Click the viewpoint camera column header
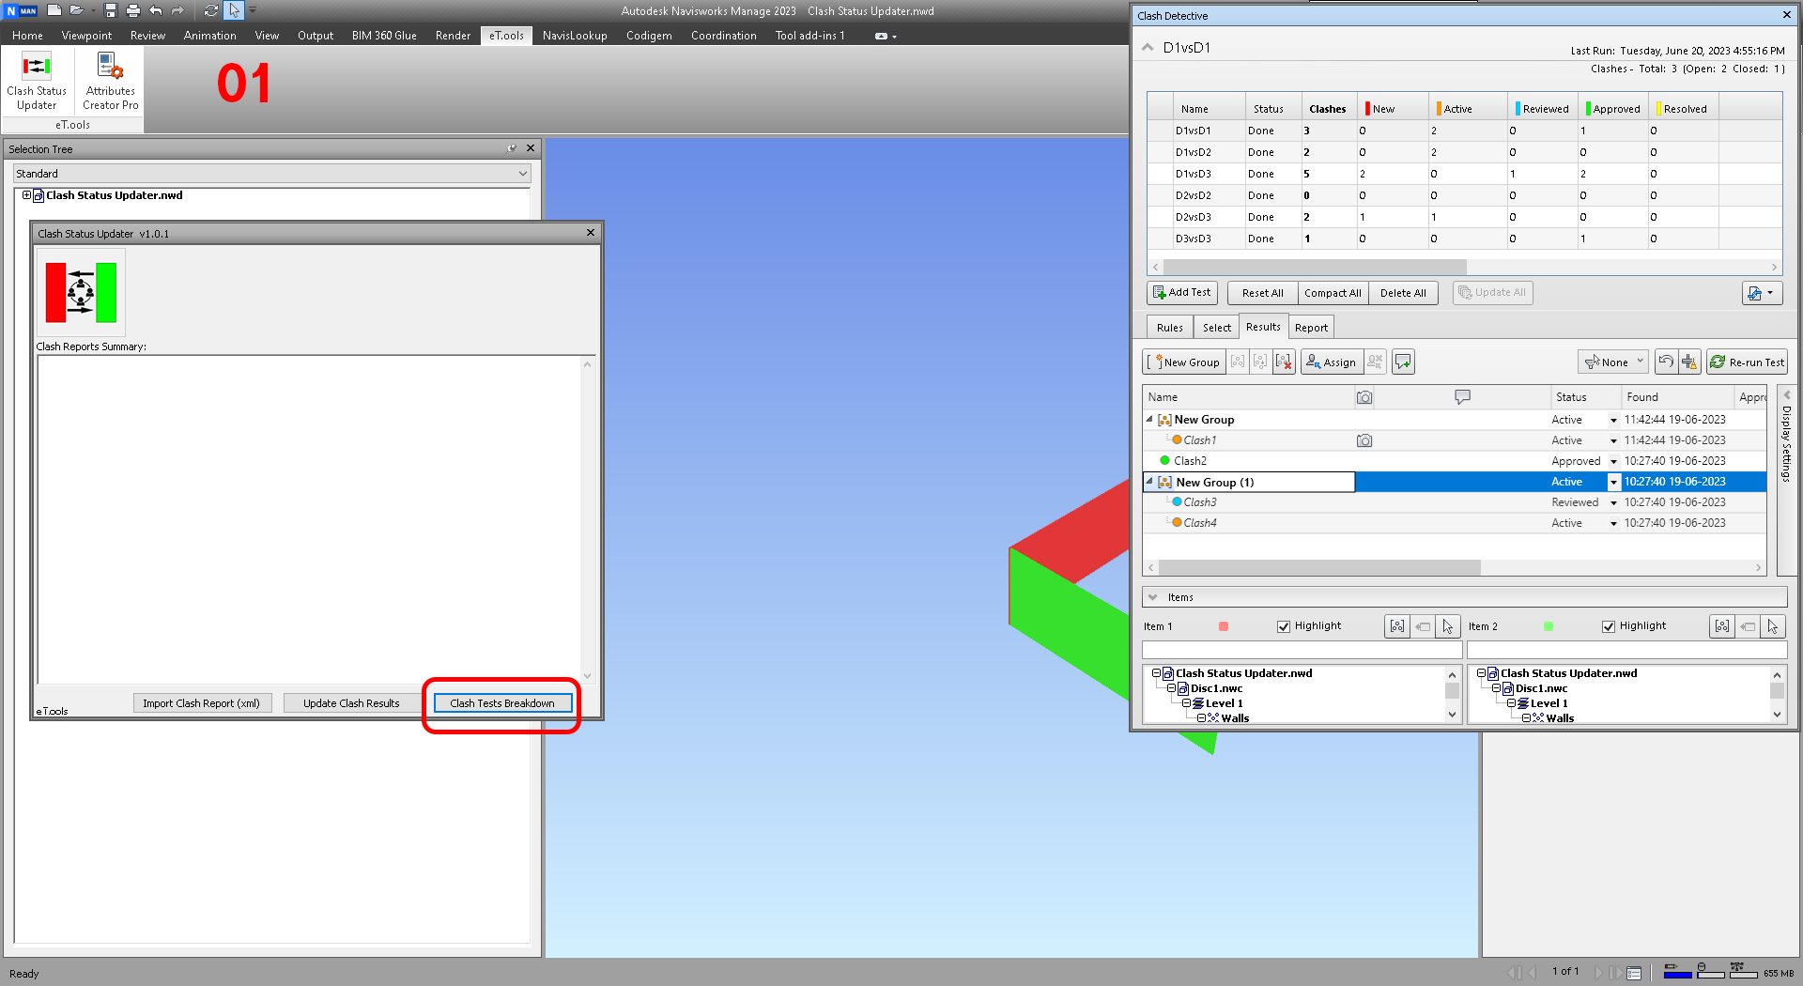Viewport: 1803px width, 986px height. coord(1364,397)
